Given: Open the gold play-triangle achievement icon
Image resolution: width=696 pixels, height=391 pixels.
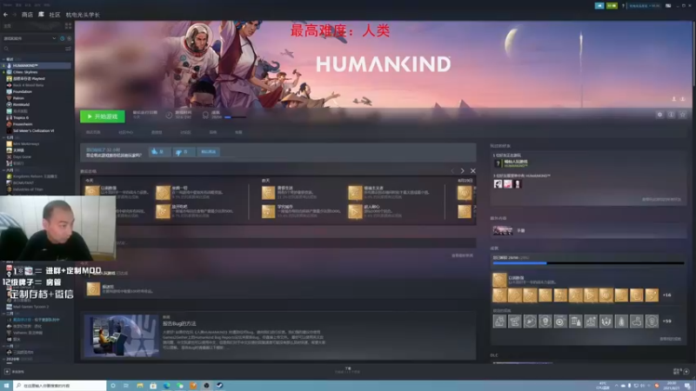Looking at the screenshot, I should pos(591,295).
